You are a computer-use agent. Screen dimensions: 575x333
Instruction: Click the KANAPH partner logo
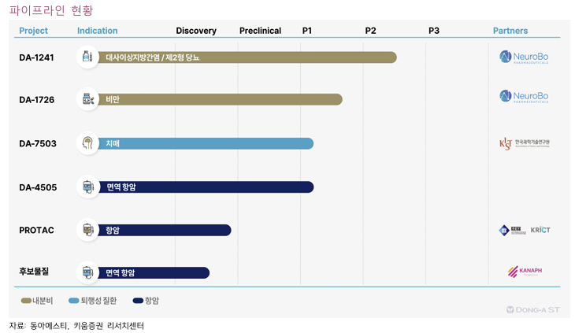525,272
